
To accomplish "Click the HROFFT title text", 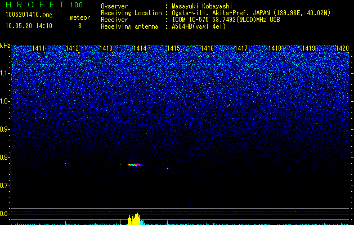I will tap(35, 4).
